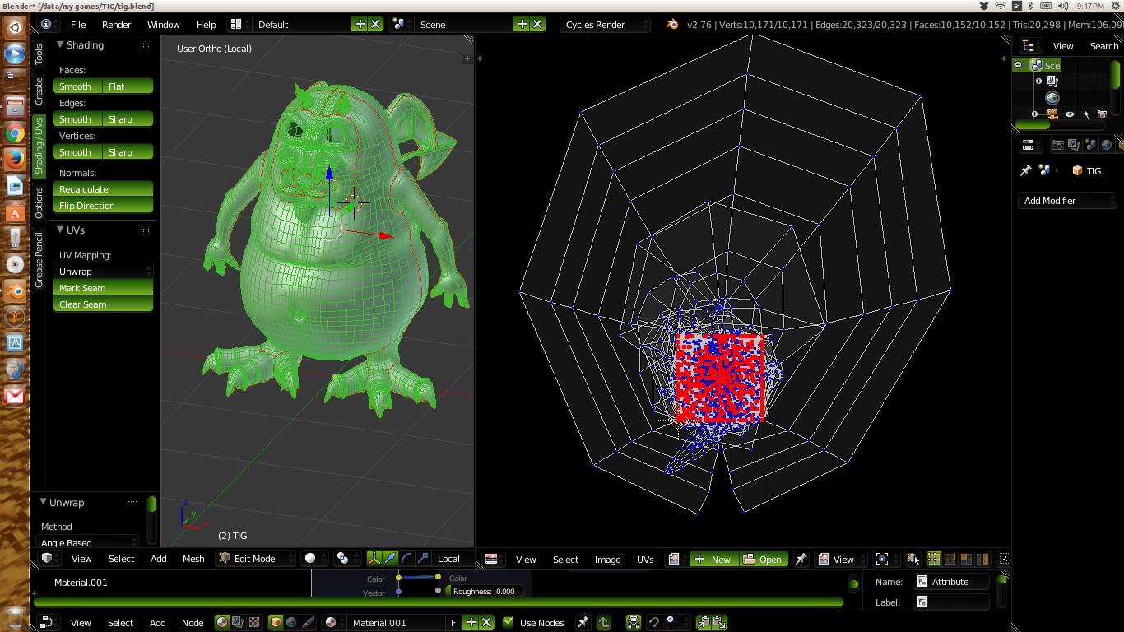Unlink Material.001 with X button
Image resolution: width=1124 pixels, height=632 pixels.
[x=486, y=622]
